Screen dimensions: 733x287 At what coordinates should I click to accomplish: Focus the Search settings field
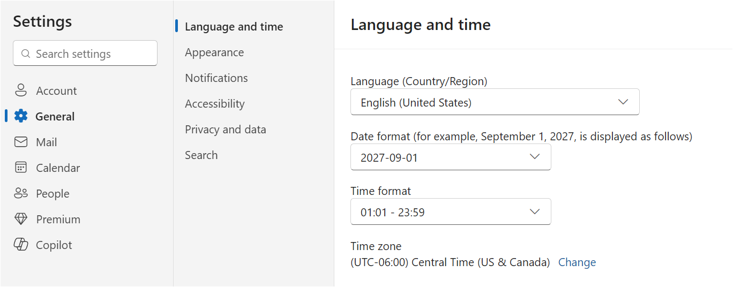point(85,54)
